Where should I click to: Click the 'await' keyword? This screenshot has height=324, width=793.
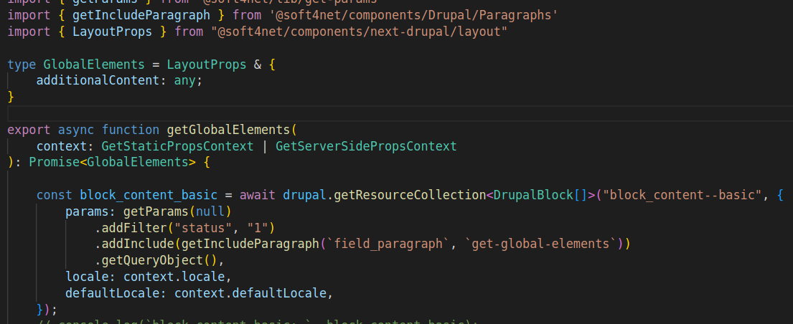tap(258, 195)
